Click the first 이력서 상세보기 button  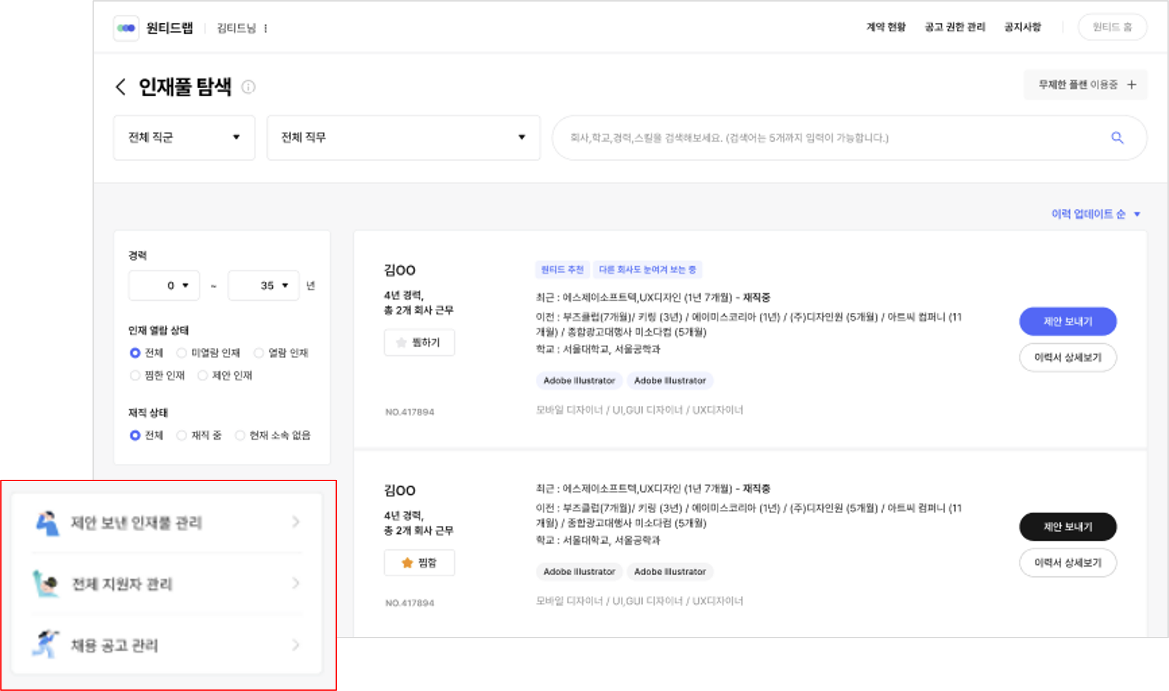click(1067, 357)
